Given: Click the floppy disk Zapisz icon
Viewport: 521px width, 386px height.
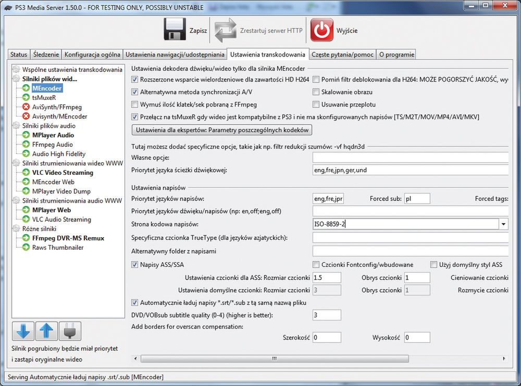Looking at the screenshot, I should 175,30.
